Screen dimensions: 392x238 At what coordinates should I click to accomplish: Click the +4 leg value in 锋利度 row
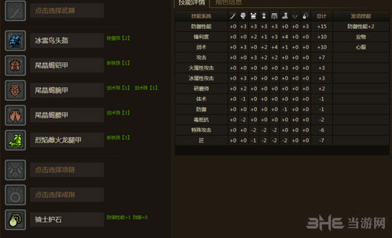point(285,37)
